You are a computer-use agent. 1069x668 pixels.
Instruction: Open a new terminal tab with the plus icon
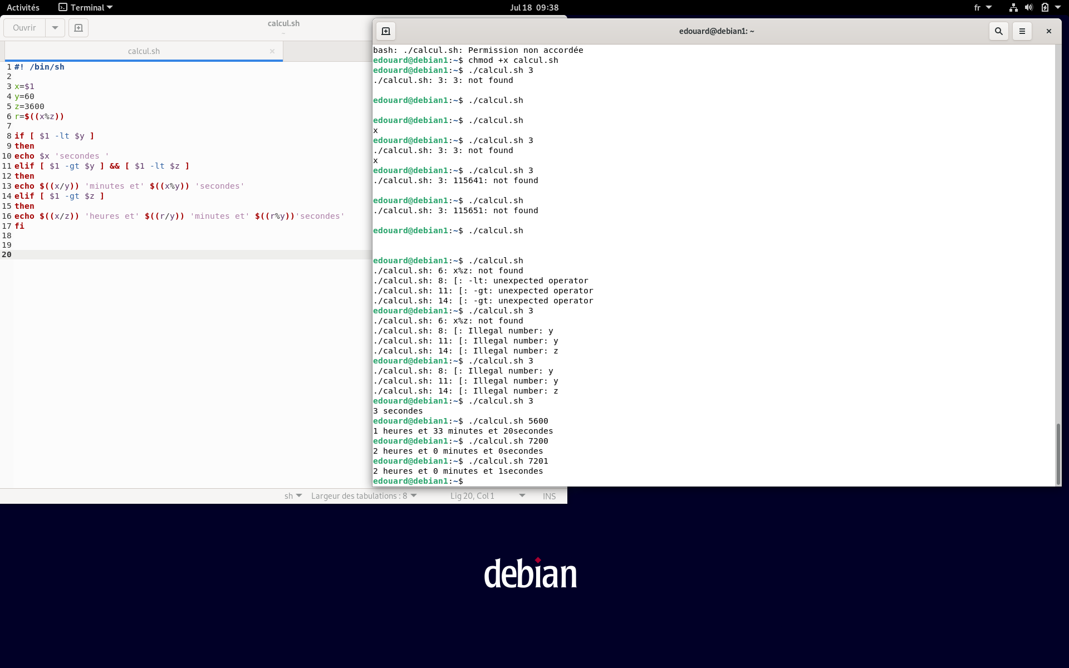click(x=386, y=31)
